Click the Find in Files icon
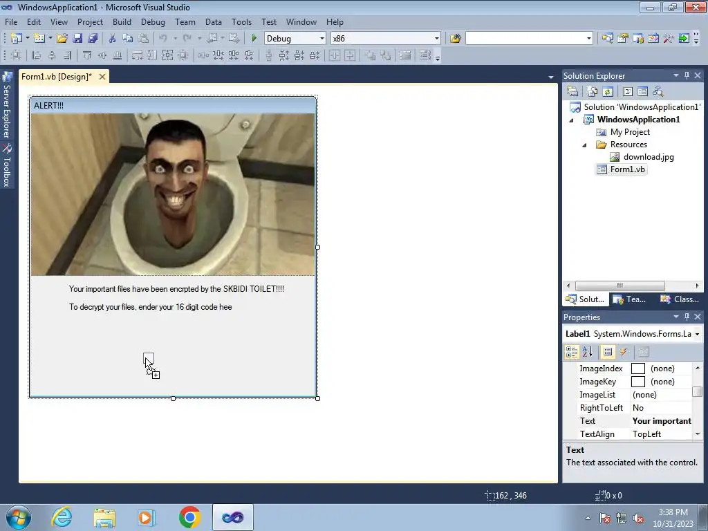 coord(455,39)
